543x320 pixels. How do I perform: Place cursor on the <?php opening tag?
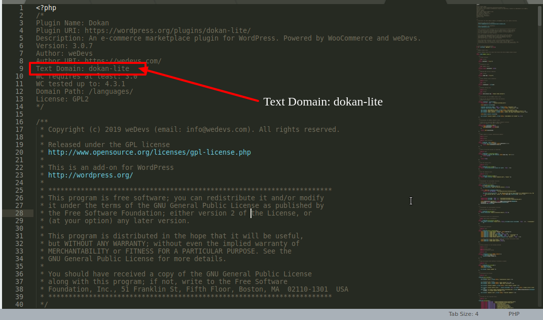tap(46, 8)
